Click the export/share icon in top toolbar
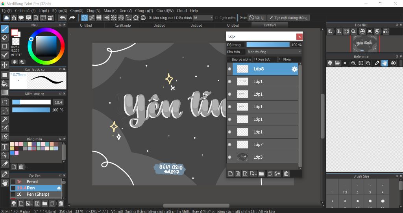 point(14,18)
